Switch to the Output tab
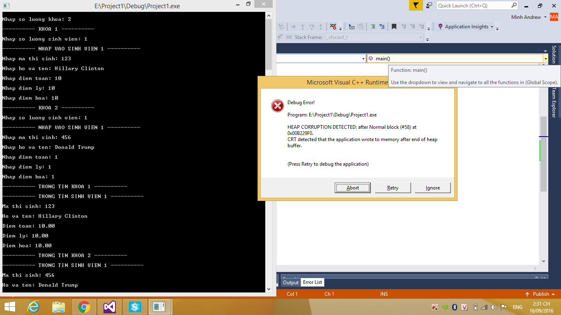The height and width of the screenshot is (315, 561). [291, 282]
